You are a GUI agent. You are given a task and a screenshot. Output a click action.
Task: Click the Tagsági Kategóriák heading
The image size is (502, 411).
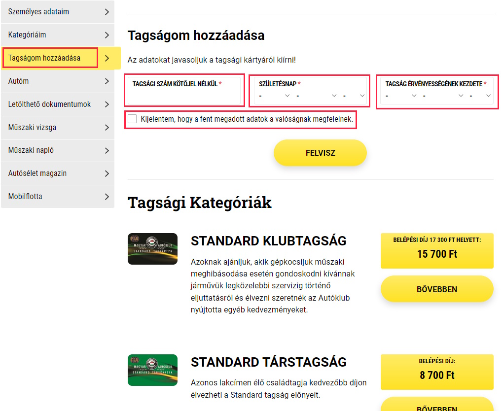point(199,203)
